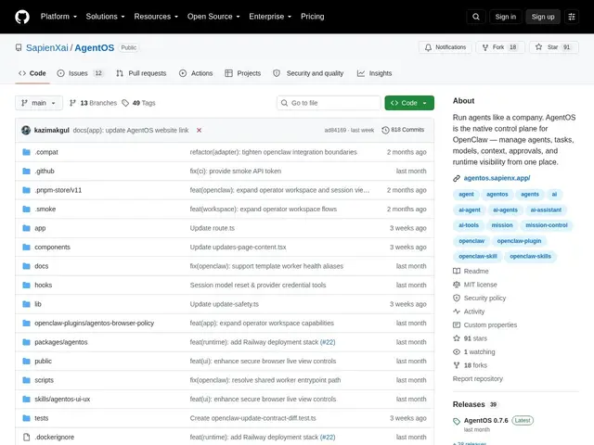
Task: Switch to the Insights tab
Action: [375, 73]
